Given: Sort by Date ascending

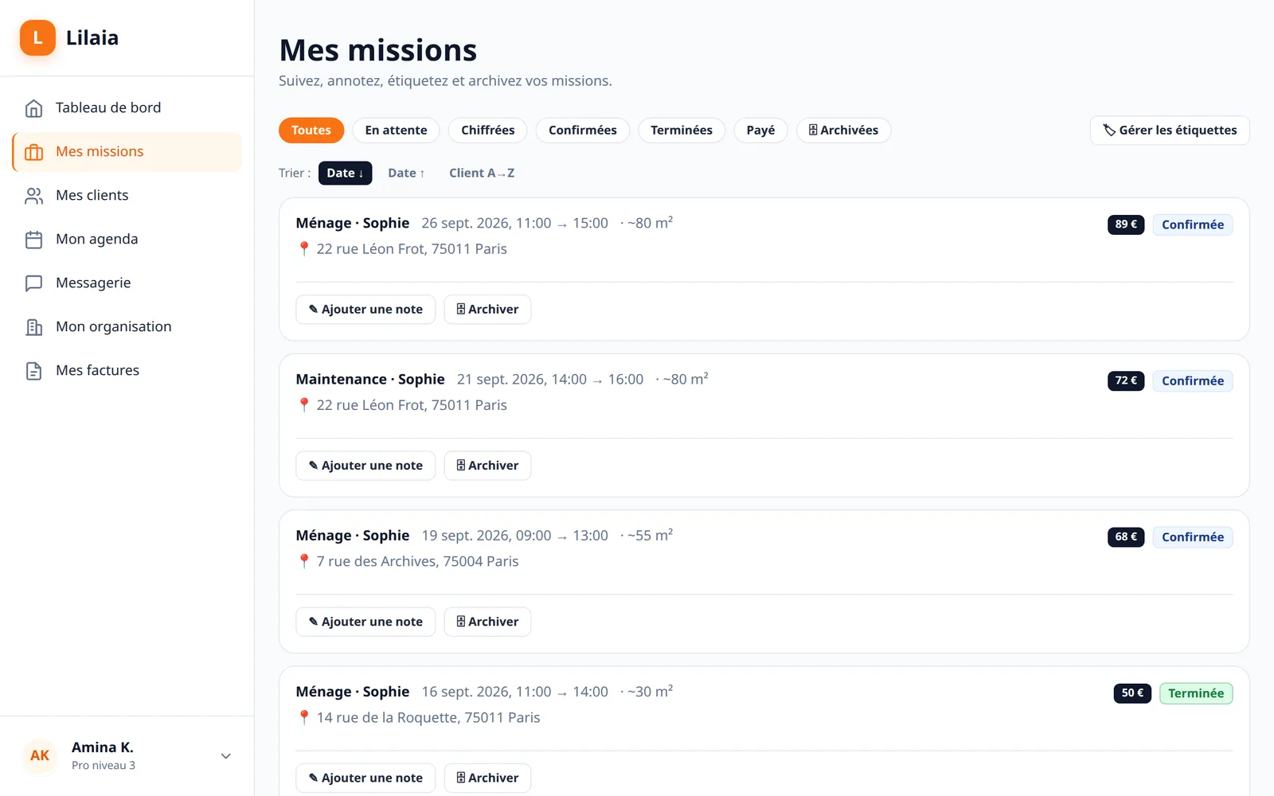Looking at the screenshot, I should [406, 173].
